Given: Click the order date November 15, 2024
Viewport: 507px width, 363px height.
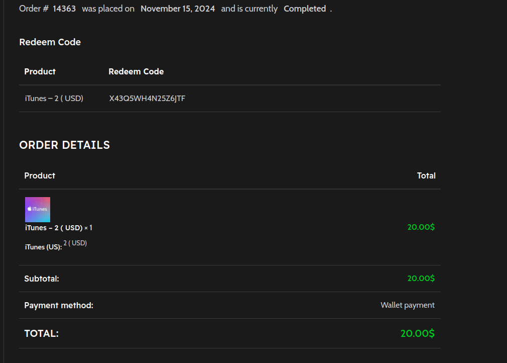Looking at the screenshot, I should [x=178, y=9].
